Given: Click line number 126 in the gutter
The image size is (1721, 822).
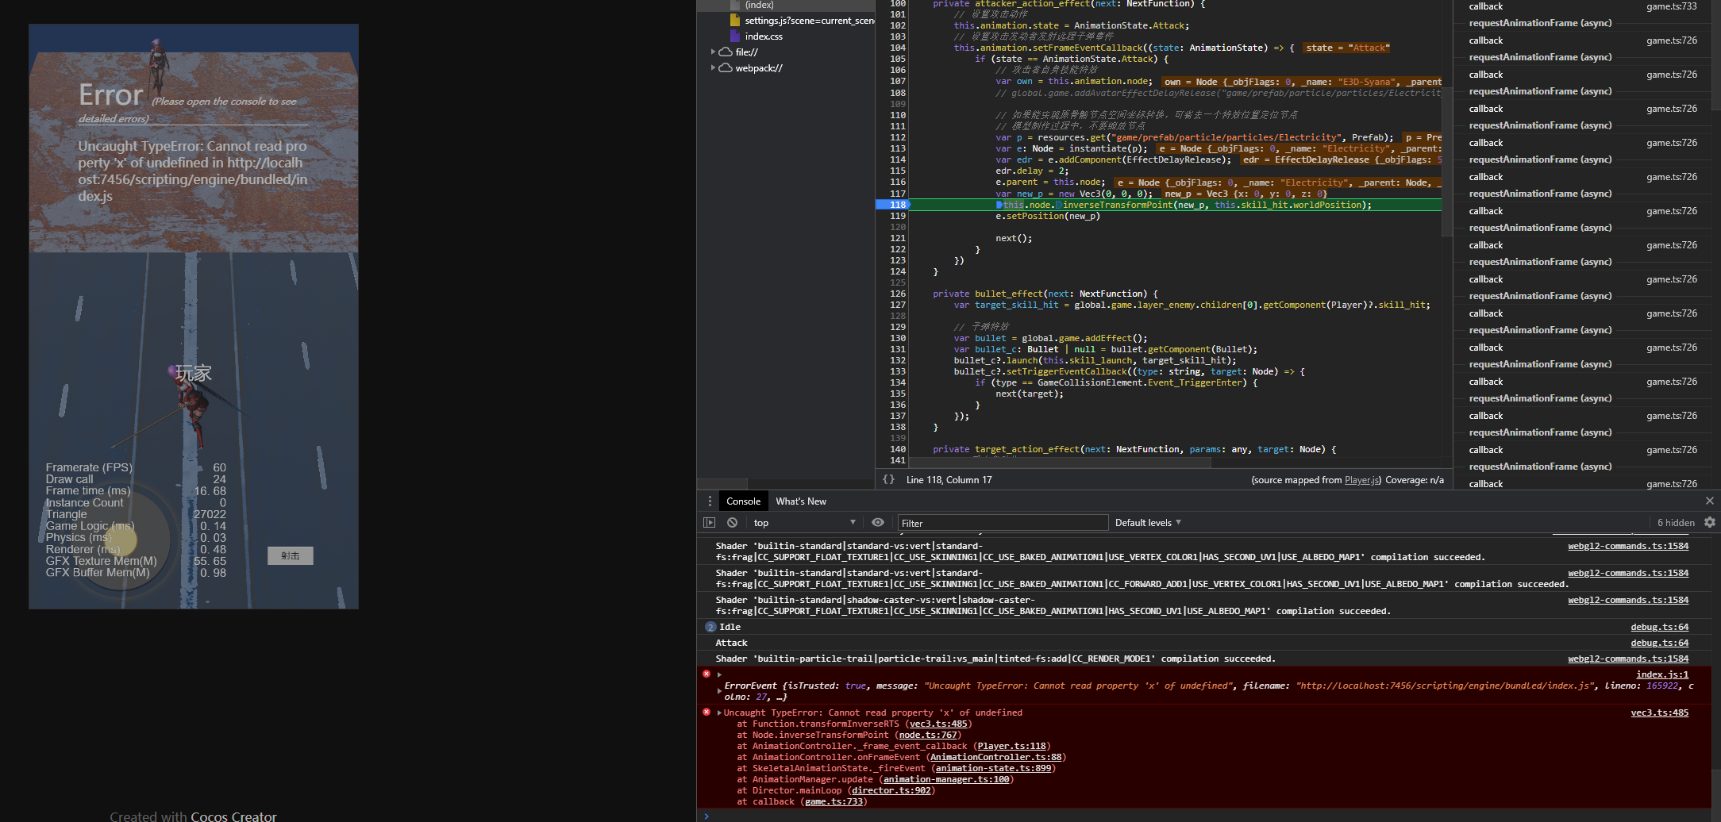Looking at the screenshot, I should click(898, 294).
